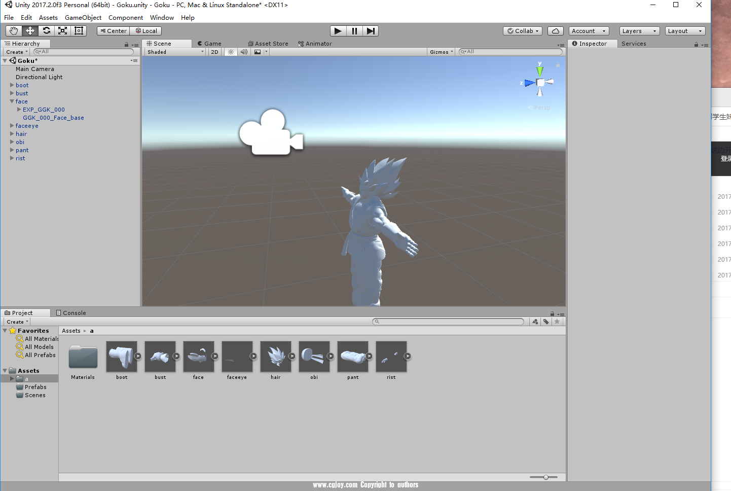Click the Step frame button
Image resolution: width=731 pixels, height=491 pixels.
click(371, 31)
